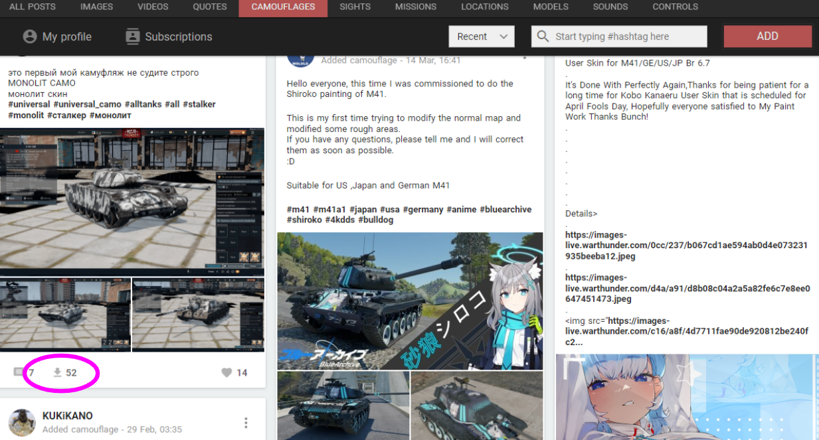Click the 'Added camouflage - 29 Feb, 03:35' text

(x=112, y=429)
